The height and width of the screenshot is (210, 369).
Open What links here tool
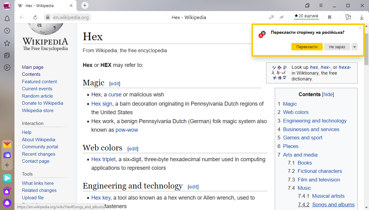pyautogui.click(x=38, y=183)
